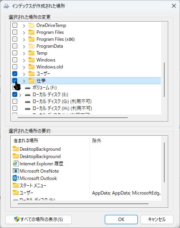Click the Internet Explorer 履歴 icon
The height and width of the screenshot is (228, 180).
[x=16, y=163]
